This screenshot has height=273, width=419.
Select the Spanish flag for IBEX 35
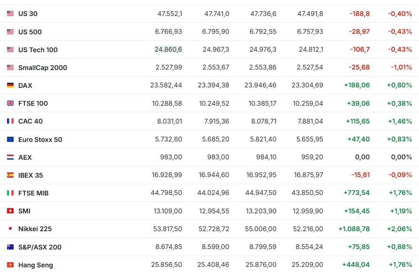coord(10,175)
